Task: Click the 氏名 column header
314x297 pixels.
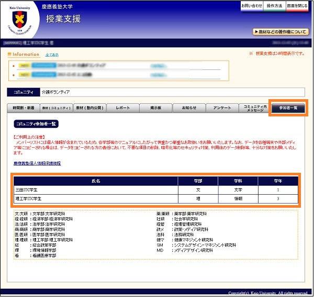Action: pos(95,181)
